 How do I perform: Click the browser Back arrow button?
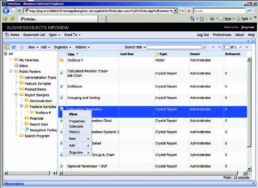click(x=6, y=11)
